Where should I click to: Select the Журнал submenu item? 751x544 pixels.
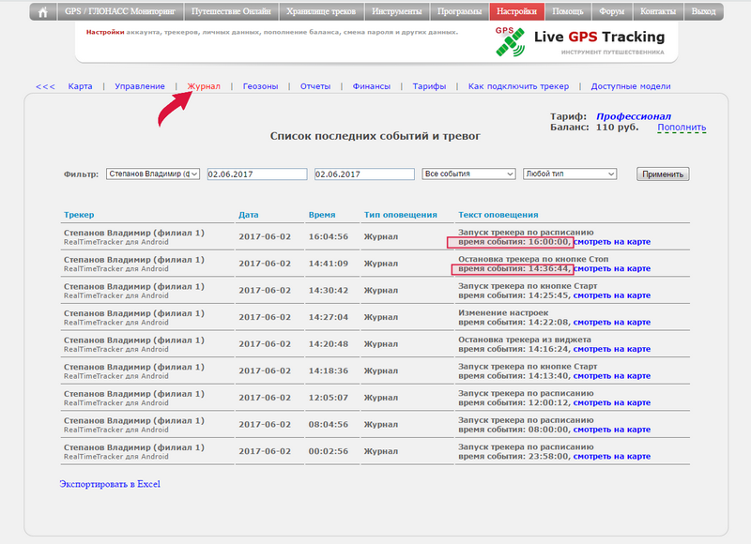tap(204, 86)
